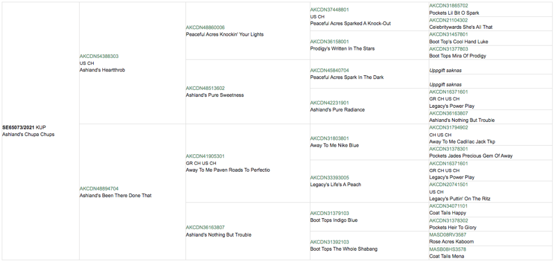Follow link AKCDN31379103 for Boot Tops Indigo Blue
This screenshot has height=262, width=554.
point(329,213)
